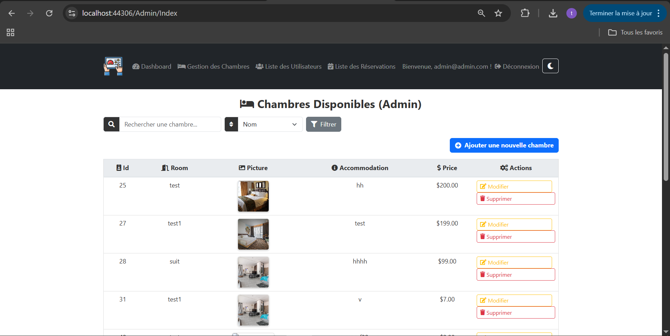Click Supprimer for room 27

516,237
